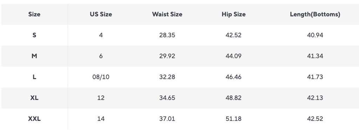Screen dimensions: 359x130
Task: Select the XXL size row label
Action: [x=34, y=119]
